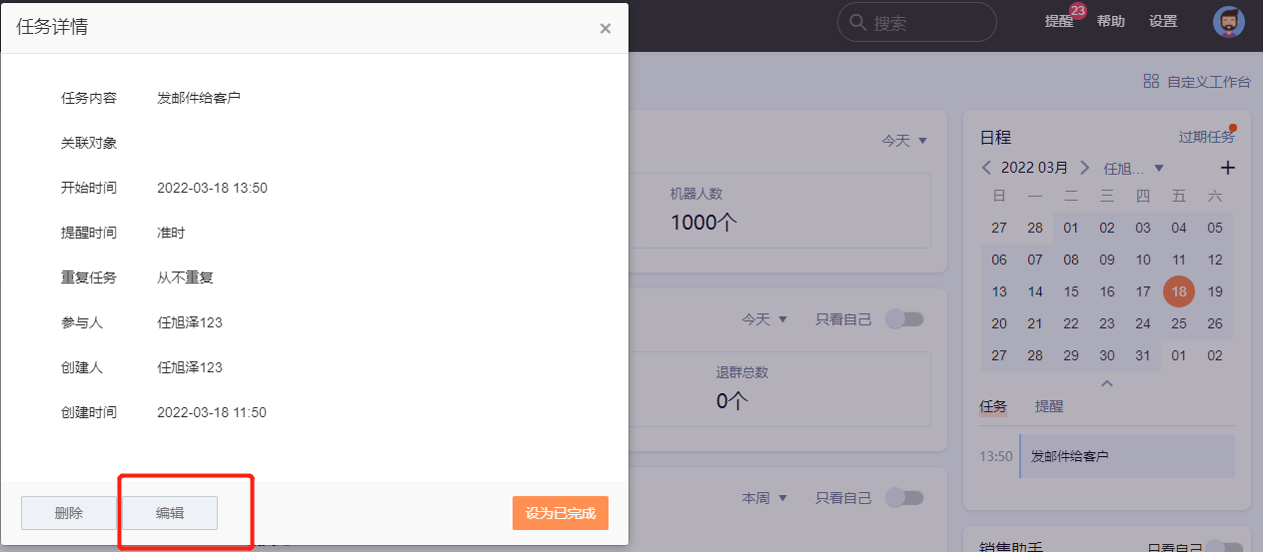This screenshot has height=552, width=1263.
Task: Click the 23 notification badge
Action: click(x=1077, y=11)
